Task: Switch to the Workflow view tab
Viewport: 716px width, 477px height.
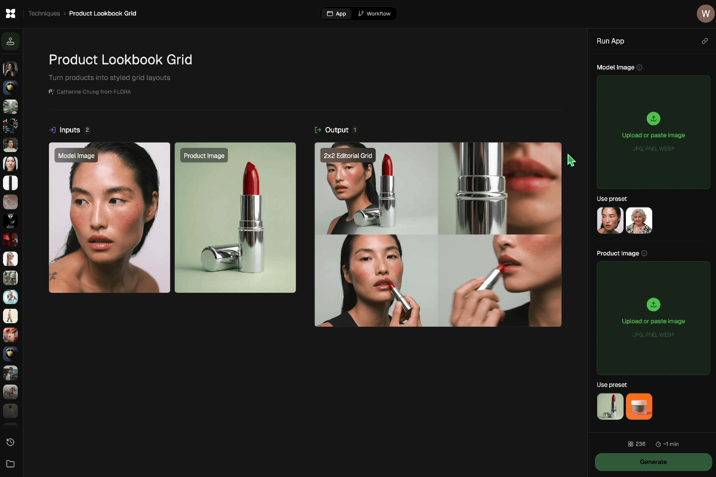Action: (374, 14)
